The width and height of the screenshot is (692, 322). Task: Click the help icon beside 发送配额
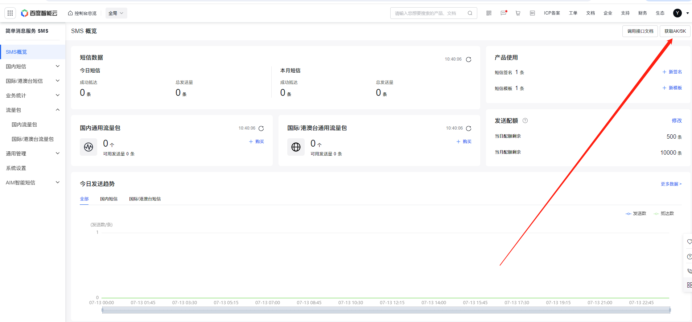click(525, 121)
